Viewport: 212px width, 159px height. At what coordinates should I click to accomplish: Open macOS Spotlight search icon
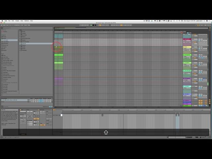(x=204, y=21)
